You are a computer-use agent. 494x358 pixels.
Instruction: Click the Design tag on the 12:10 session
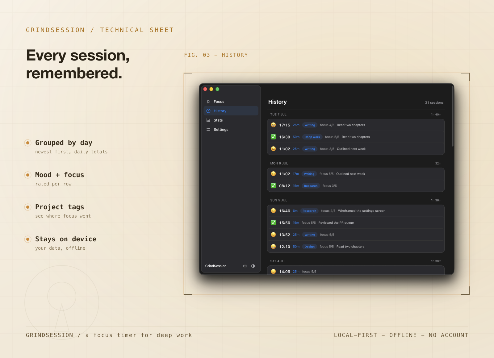coord(309,247)
